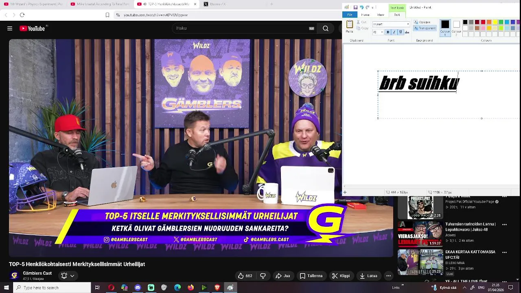The height and width of the screenshot is (293, 521).
Task: Open the YouTube hamburger menu
Action: pos(10,28)
